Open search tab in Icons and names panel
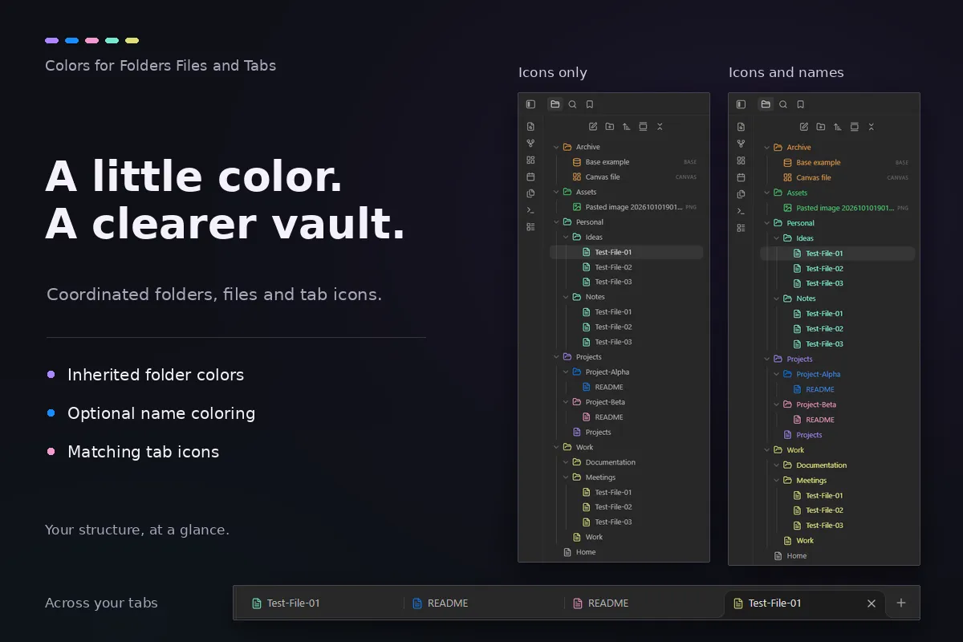 [x=782, y=104]
